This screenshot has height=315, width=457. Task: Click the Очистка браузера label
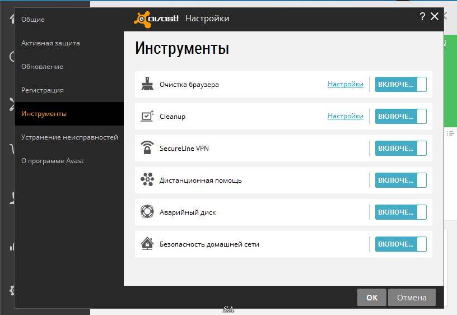[x=189, y=85]
